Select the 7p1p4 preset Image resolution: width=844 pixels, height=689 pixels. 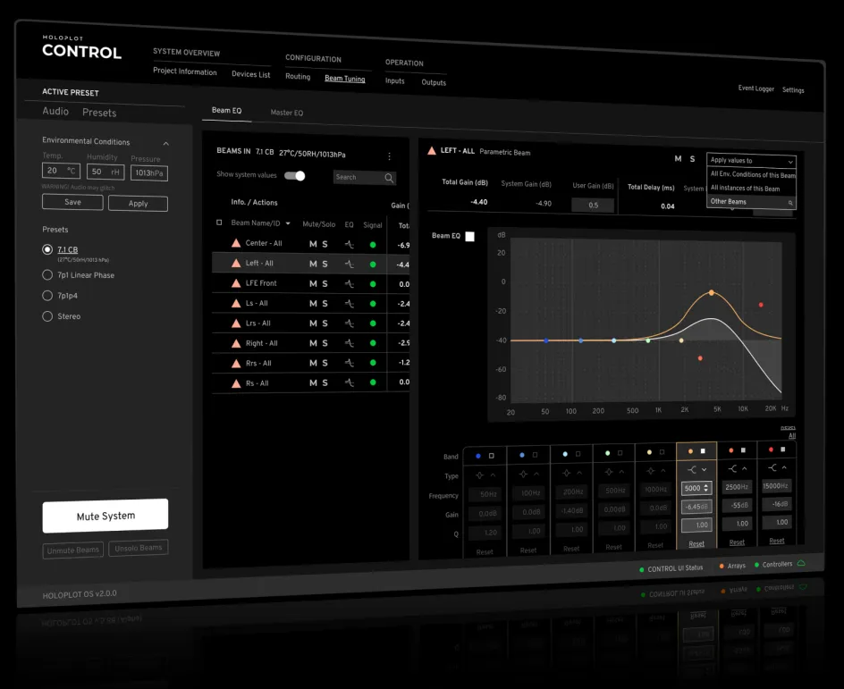[x=47, y=295]
